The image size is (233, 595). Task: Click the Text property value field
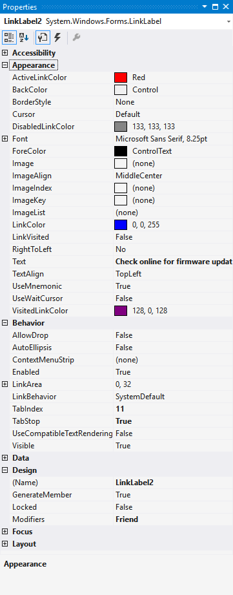coord(173,262)
